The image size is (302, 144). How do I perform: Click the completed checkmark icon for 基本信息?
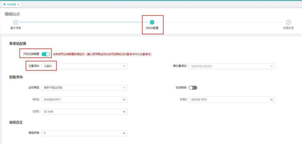pos(15,22)
